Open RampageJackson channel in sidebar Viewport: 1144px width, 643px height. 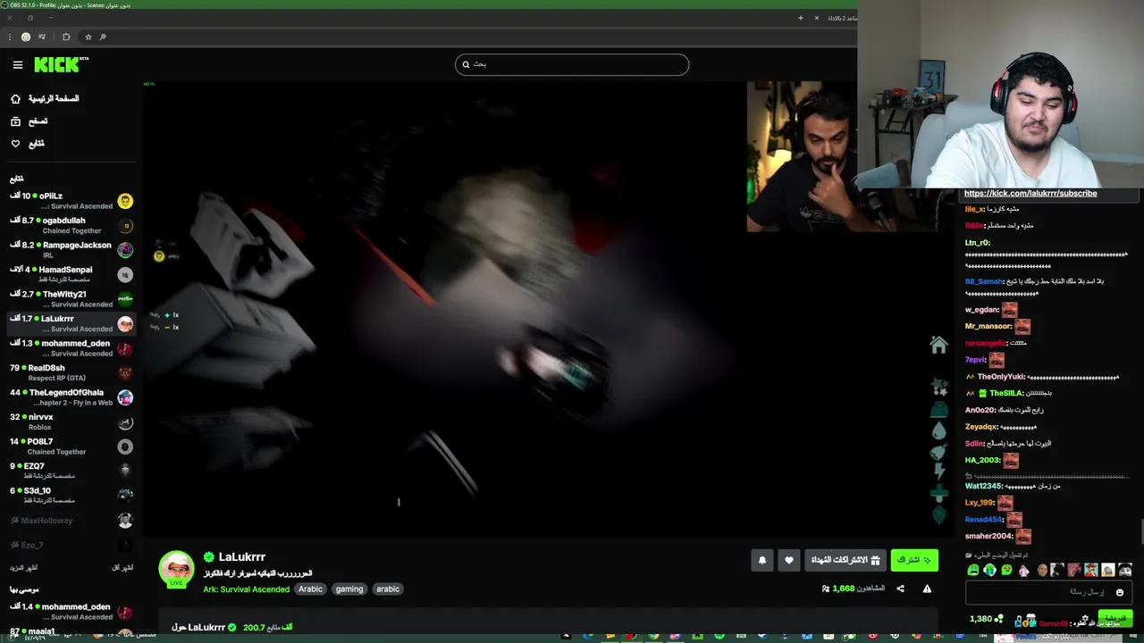point(71,250)
